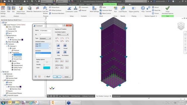Toggle the preview checkbox beside OK
187x105 pixels.
pyautogui.click(x=45, y=77)
